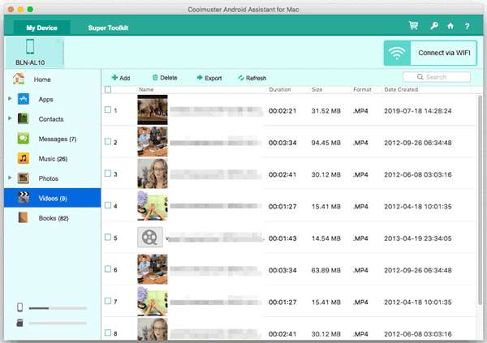487x343 pixels.
Task: Click the Connect via WIFI button
Action: pos(430,53)
